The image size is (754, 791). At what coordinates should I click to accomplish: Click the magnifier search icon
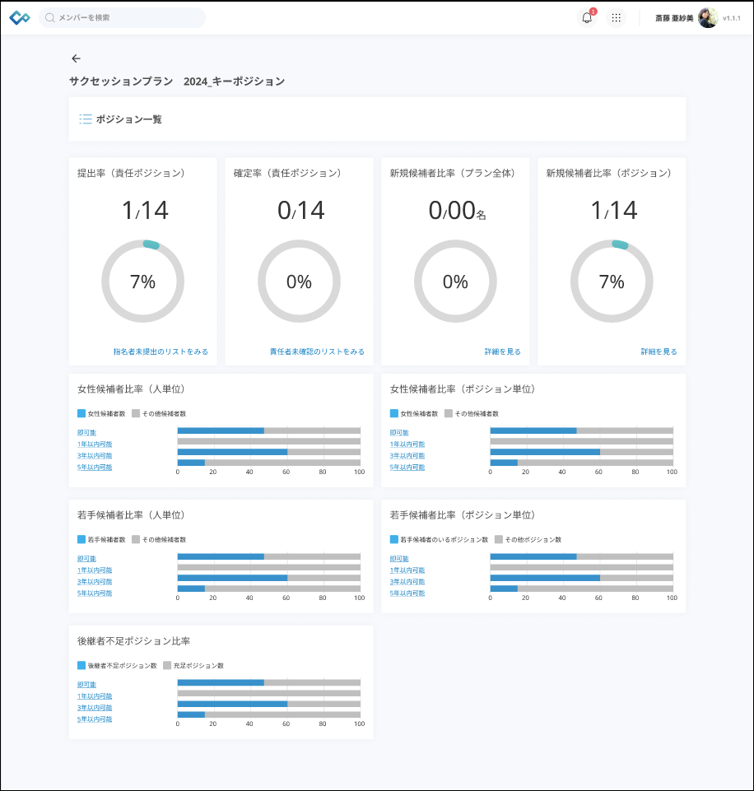50,17
